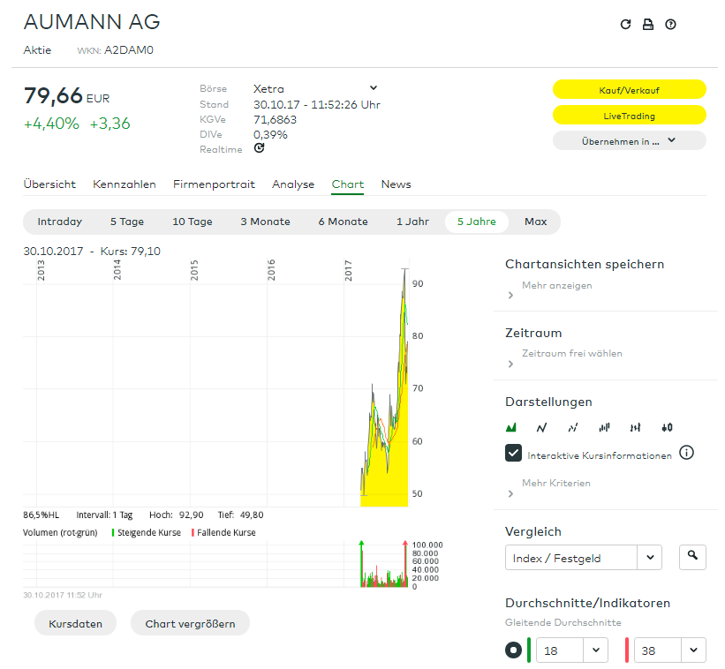Open the search magnifier next to Vergleich
Screen dimensions: 725x669
pyautogui.click(x=692, y=556)
